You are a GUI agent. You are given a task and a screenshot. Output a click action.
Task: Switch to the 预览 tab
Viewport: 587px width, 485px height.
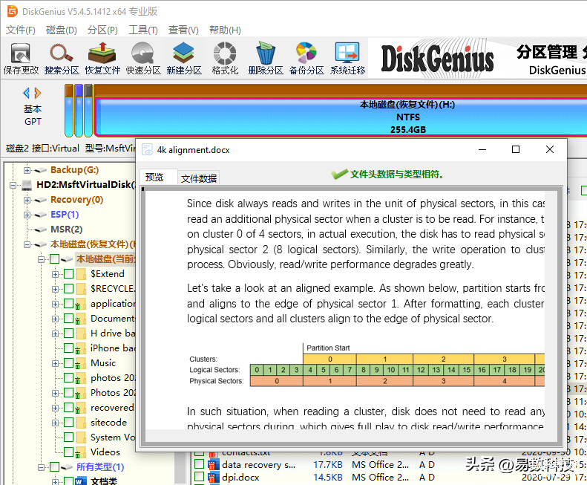pos(158,177)
